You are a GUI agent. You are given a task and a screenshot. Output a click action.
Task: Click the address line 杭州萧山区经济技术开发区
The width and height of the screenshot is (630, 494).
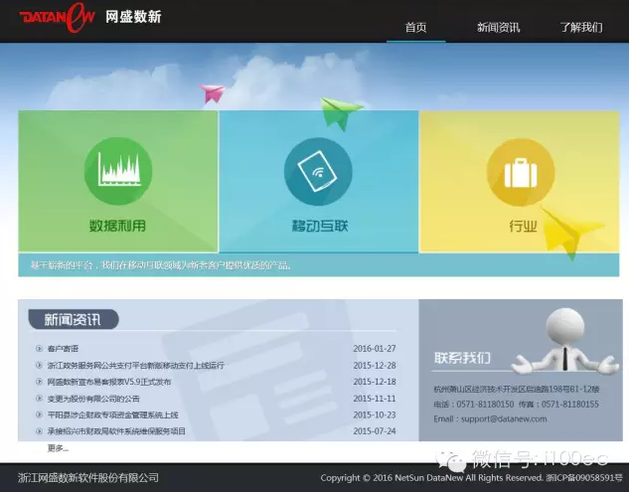(x=517, y=389)
